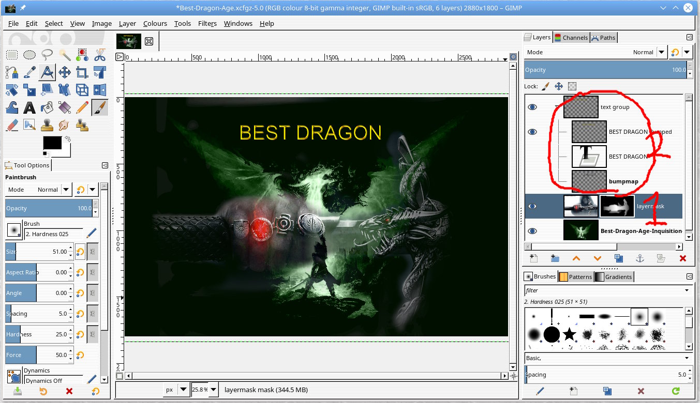
Task: Open the Tool Options configure menu
Action: click(x=105, y=165)
